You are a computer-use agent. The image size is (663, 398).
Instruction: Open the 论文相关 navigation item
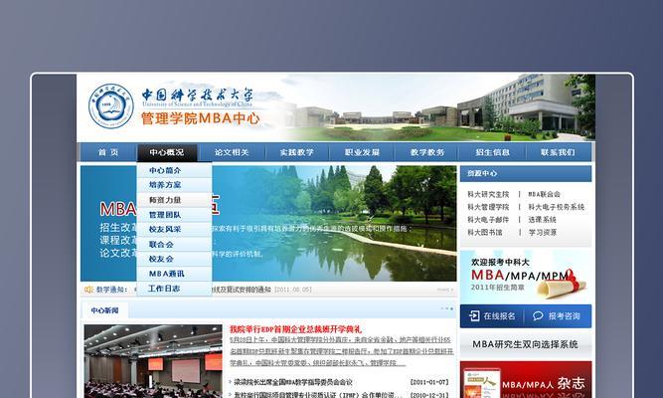point(232,152)
